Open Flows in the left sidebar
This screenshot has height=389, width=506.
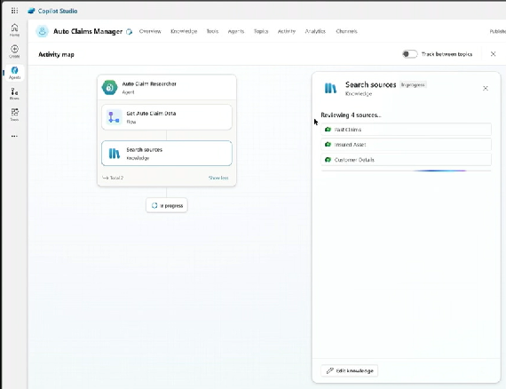[14, 93]
